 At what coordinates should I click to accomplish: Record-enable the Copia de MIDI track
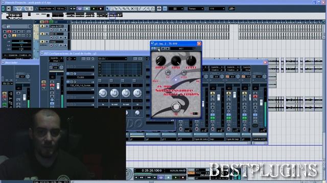[51, 30]
